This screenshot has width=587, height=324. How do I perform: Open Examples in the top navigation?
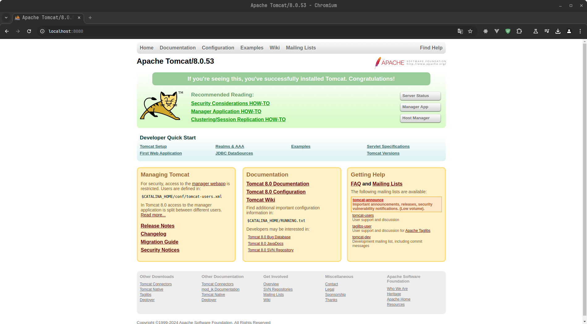coord(252,48)
